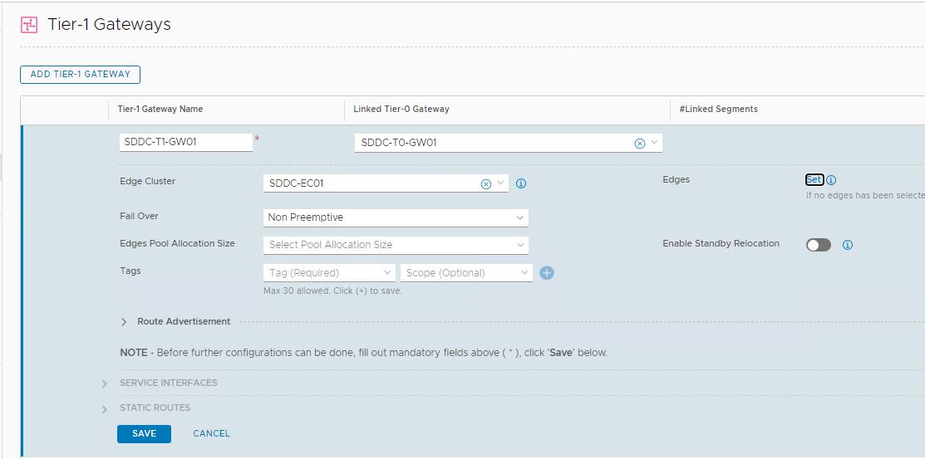
Task: Open the Edge Cluster info tooltip icon
Action: coord(521,183)
